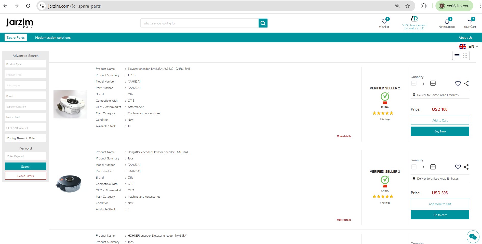The image size is (482, 244).
Task: Open the Supplier Location filter dropdown
Action: (25, 106)
